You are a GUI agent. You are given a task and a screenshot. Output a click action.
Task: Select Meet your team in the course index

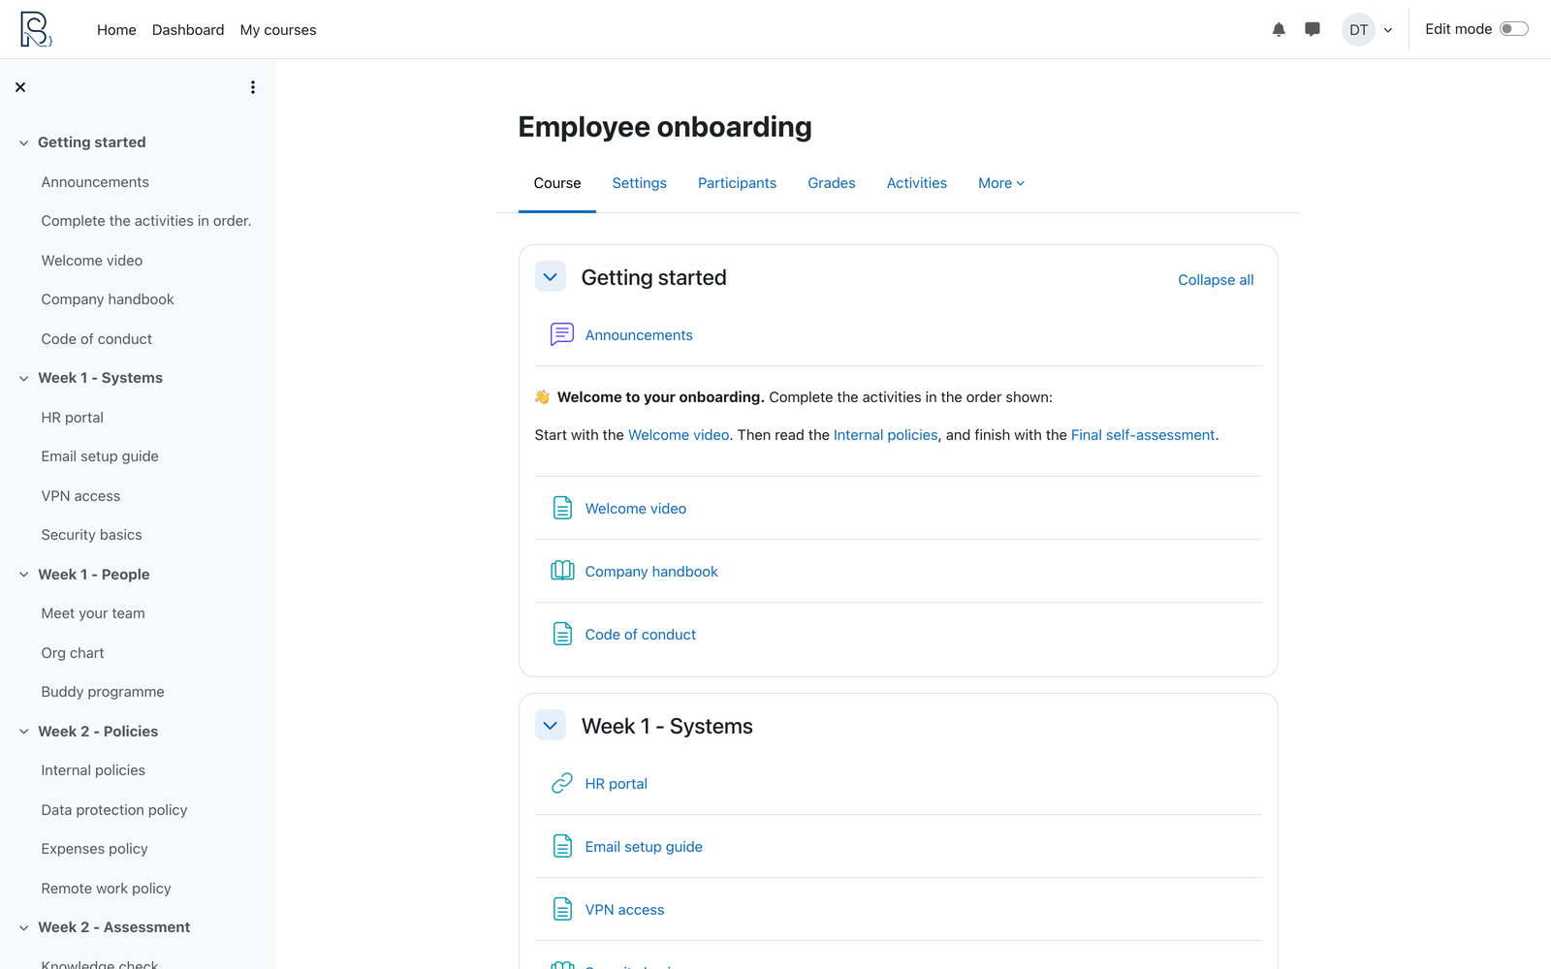[x=93, y=613]
